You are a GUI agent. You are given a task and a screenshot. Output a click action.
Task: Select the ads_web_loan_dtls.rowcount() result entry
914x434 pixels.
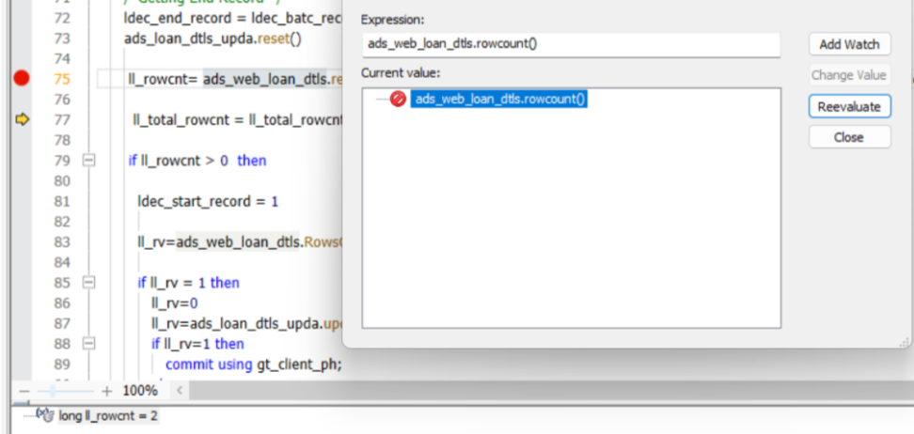pos(500,100)
